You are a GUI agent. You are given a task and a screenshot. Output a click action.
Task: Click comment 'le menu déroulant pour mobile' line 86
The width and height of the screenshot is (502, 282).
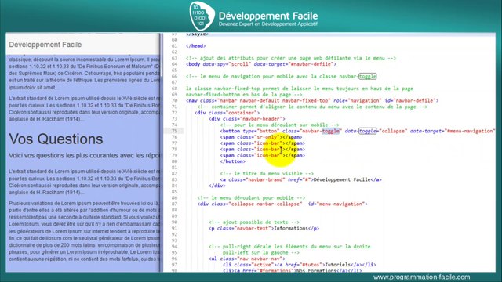pyautogui.click(x=251, y=197)
